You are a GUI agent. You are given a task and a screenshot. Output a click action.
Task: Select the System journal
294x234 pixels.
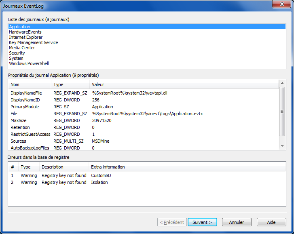pos(16,58)
